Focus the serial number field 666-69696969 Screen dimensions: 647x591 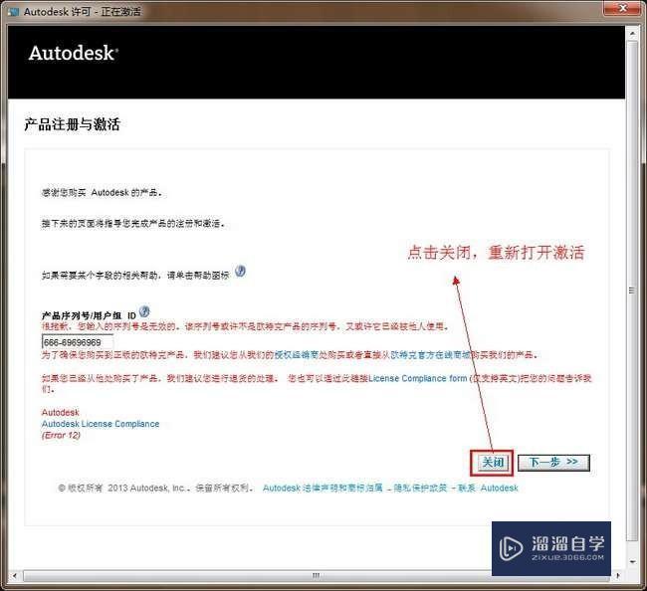[78, 342]
